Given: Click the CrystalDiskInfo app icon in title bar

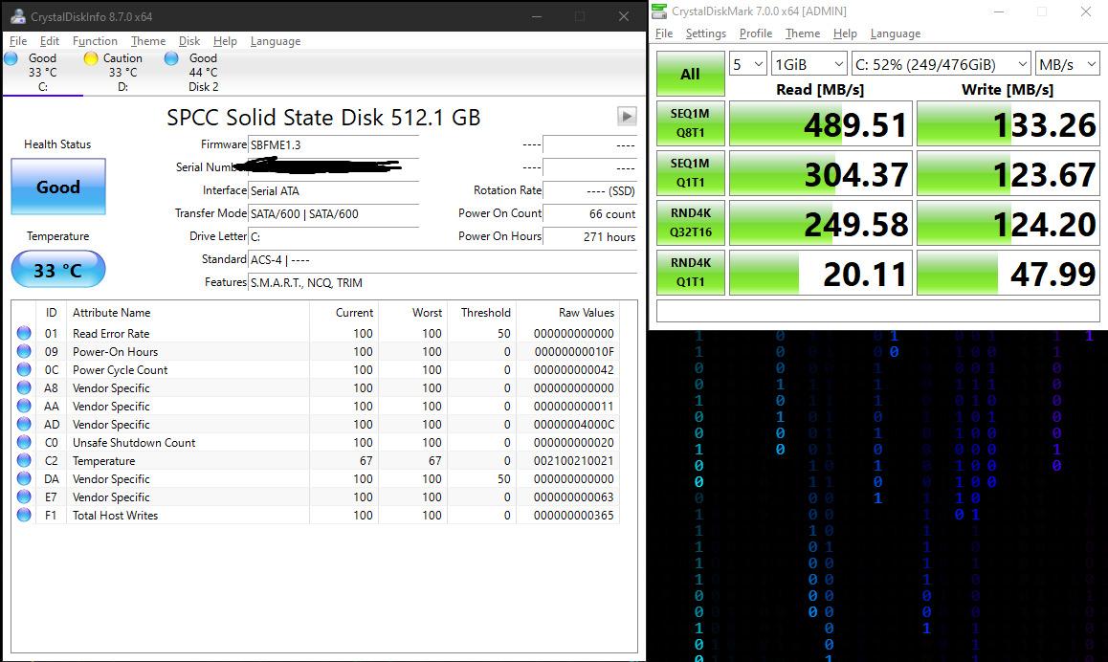Looking at the screenshot, I should pyautogui.click(x=17, y=16).
